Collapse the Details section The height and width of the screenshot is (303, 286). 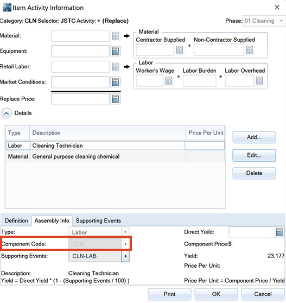point(7,113)
